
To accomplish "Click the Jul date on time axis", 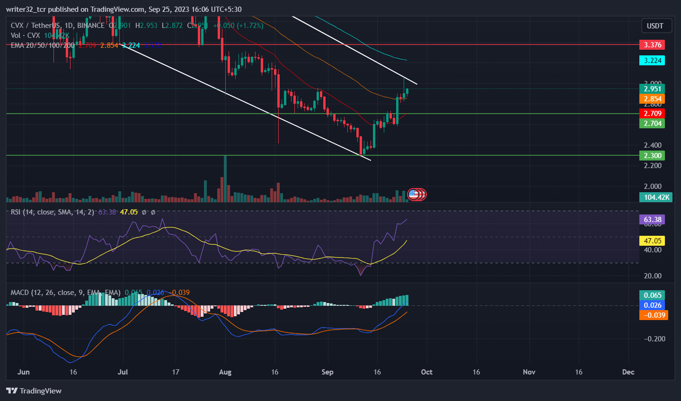I will [x=123, y=372].
